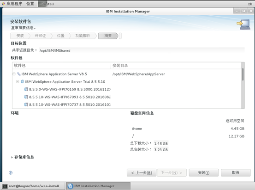Click the /home disk entry
Screen dimensions: 255x190
(x=137, y=129)
